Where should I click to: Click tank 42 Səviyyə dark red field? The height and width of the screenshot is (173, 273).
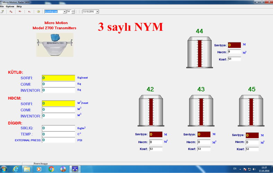tap(156, 134)
